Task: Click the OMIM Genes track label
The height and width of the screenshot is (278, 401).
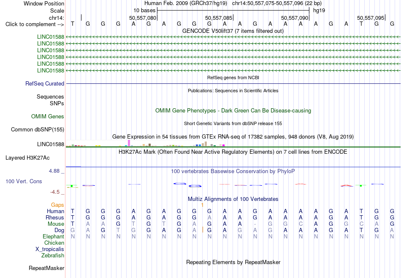Action: [x=48, y=117]
